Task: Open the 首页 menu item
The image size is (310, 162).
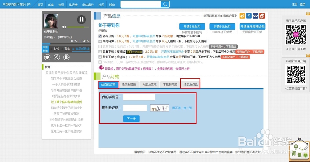Action: pos(40,5)
